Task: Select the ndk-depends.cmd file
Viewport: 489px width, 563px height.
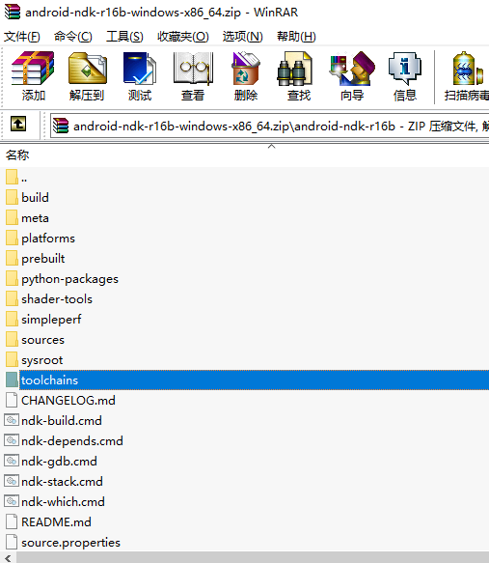Action: (245, 441)
